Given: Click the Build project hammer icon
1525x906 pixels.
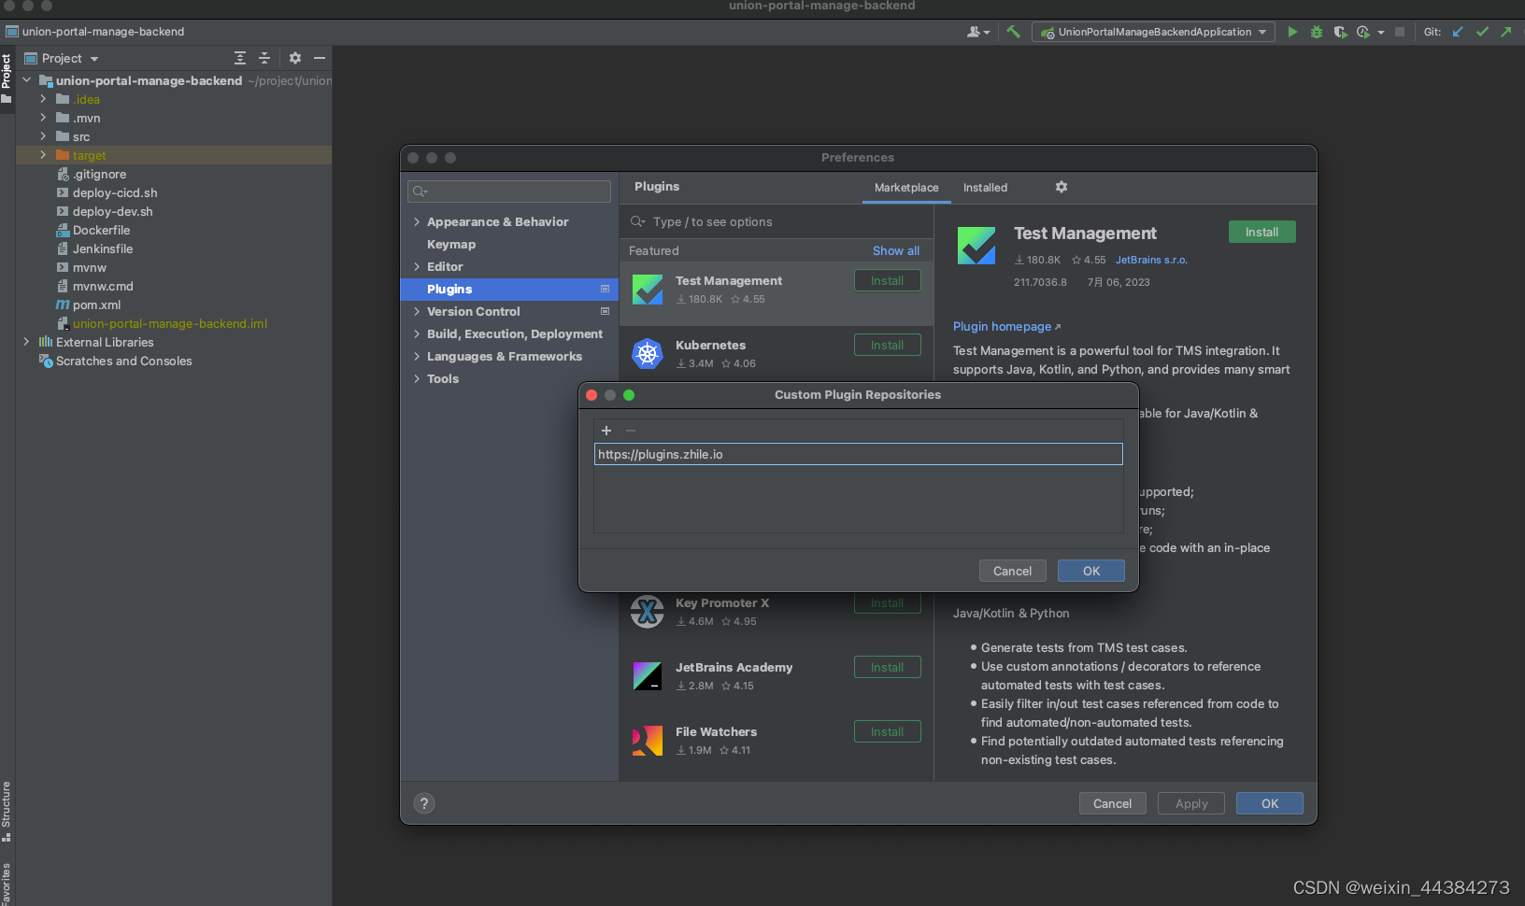Looking at the screenshot, I should point(1013,32).
